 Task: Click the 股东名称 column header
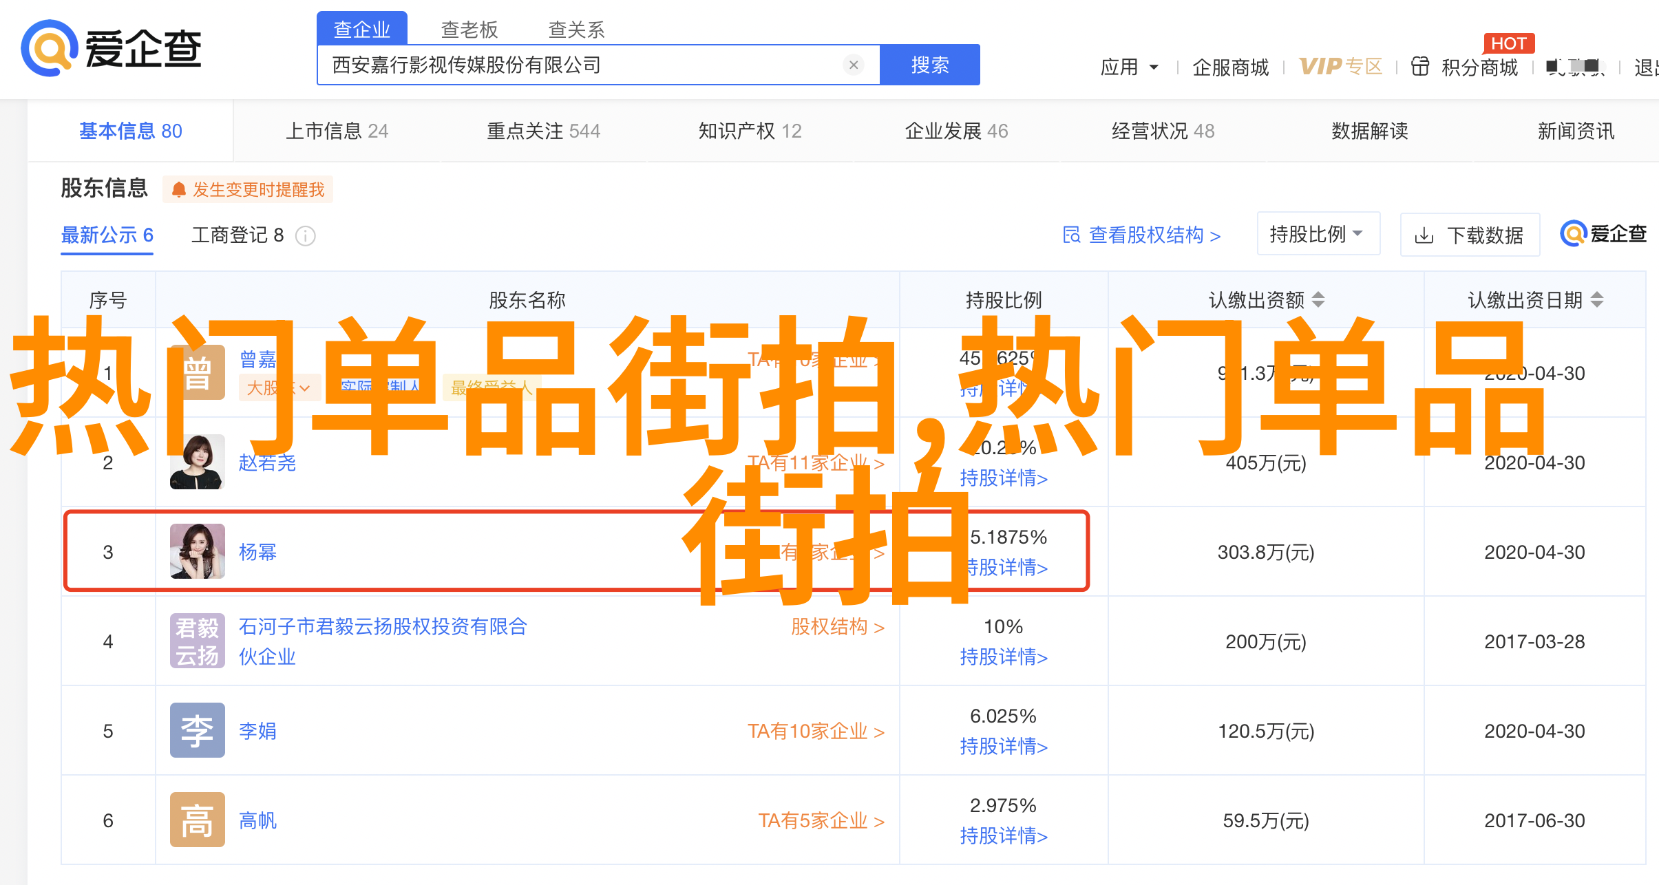click(x=527, y=300)
